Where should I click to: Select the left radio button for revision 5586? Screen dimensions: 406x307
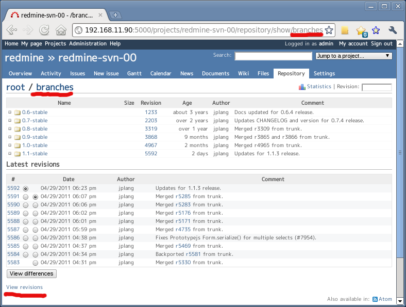pos(25,238)
